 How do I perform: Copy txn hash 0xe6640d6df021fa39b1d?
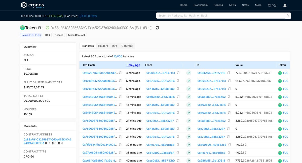[120, 161]
